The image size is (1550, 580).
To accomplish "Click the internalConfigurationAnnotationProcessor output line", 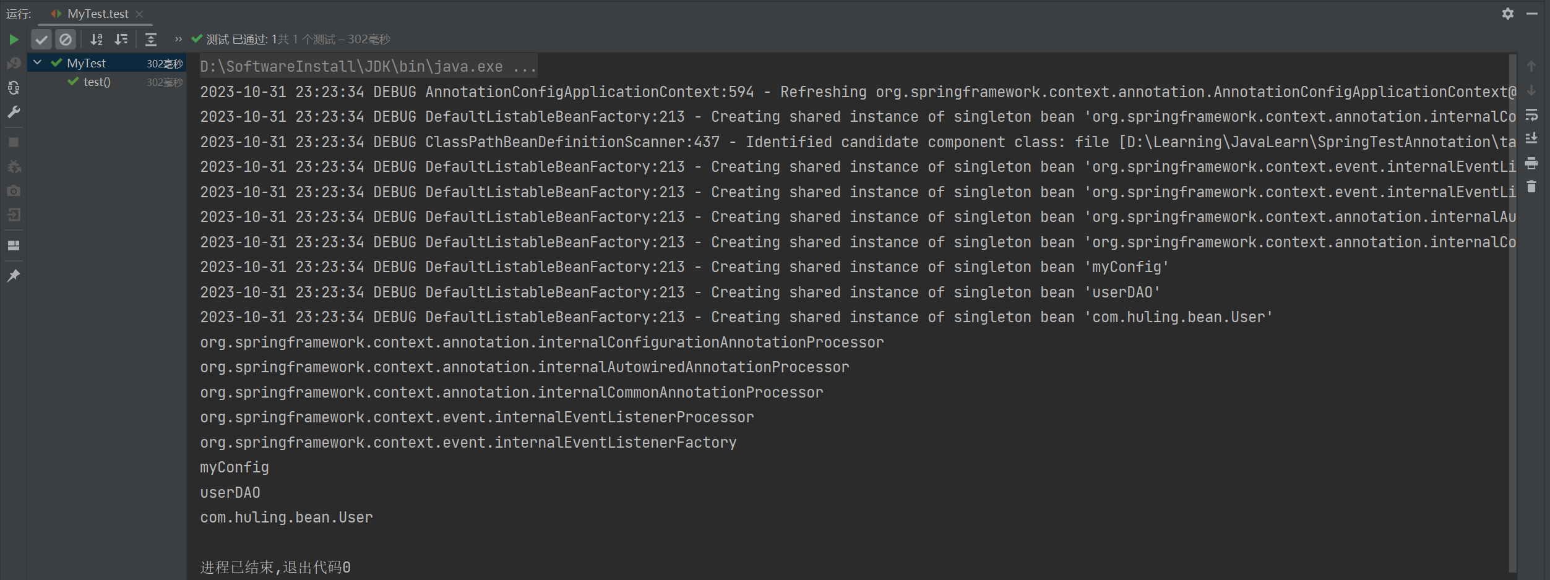I will point(542,343).
